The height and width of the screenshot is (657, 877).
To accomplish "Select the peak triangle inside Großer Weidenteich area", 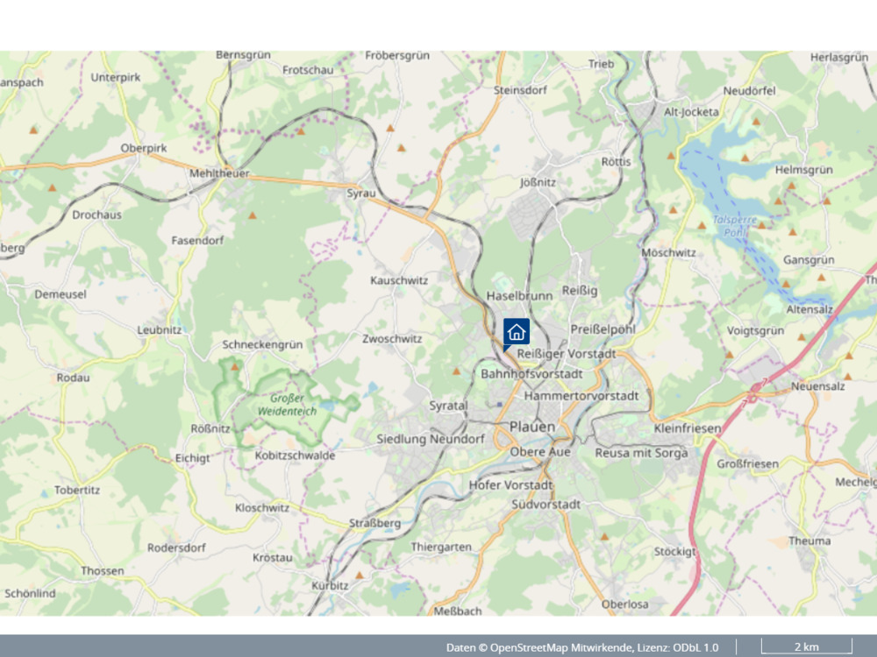I will click(x=235, y=367).
